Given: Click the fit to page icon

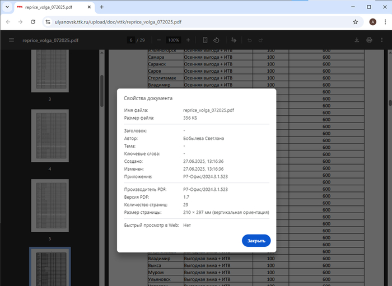Looking at the screenshot, I should pos(205,40).
